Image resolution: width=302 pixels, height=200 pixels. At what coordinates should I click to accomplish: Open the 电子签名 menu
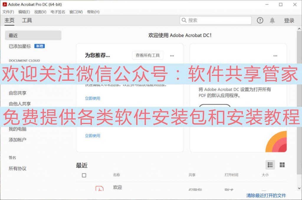click(x=58, y=12)
